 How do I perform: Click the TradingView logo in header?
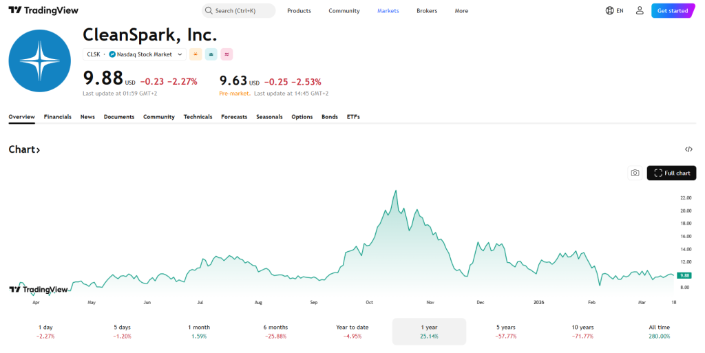(x=43, y=10)
